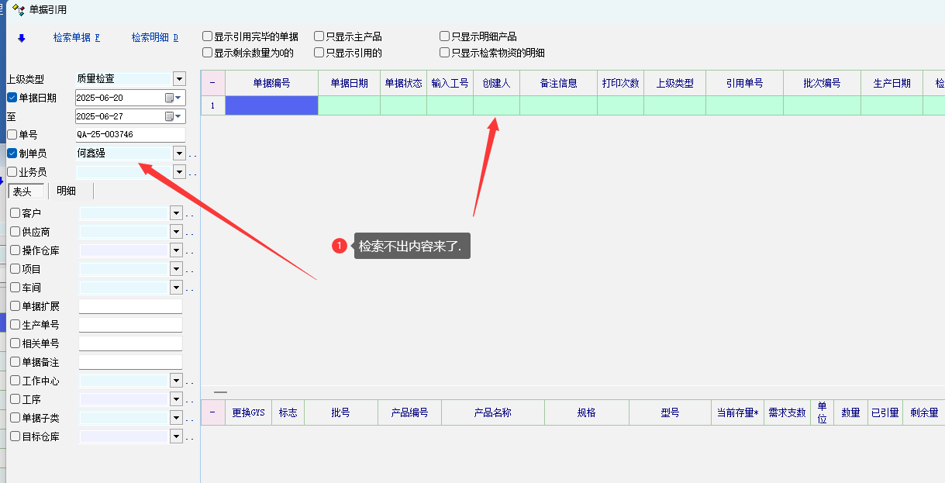The width and height of the screenshot is (945, 483).
Task: Click the 单号 input field with QA-25-003746
Action: point(129,135)
